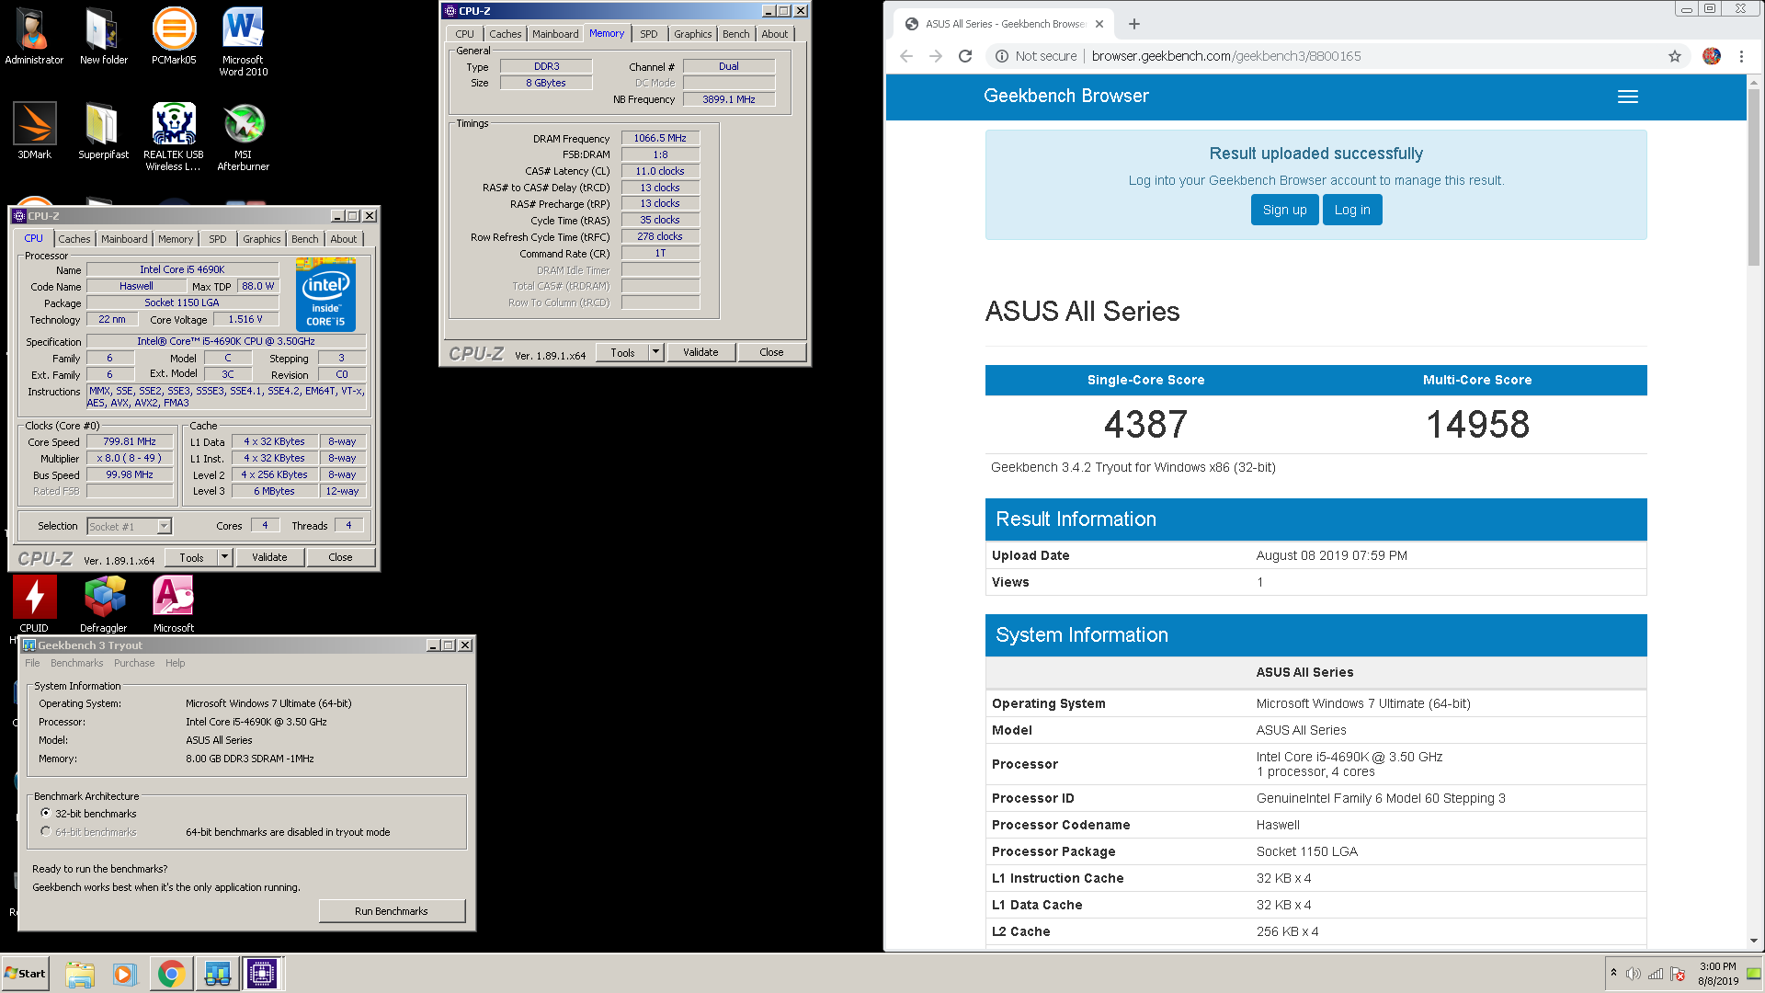This screenshot has width=1765, height=993.
Task: Open a new Chrome tab
Action: (1134, 24)
